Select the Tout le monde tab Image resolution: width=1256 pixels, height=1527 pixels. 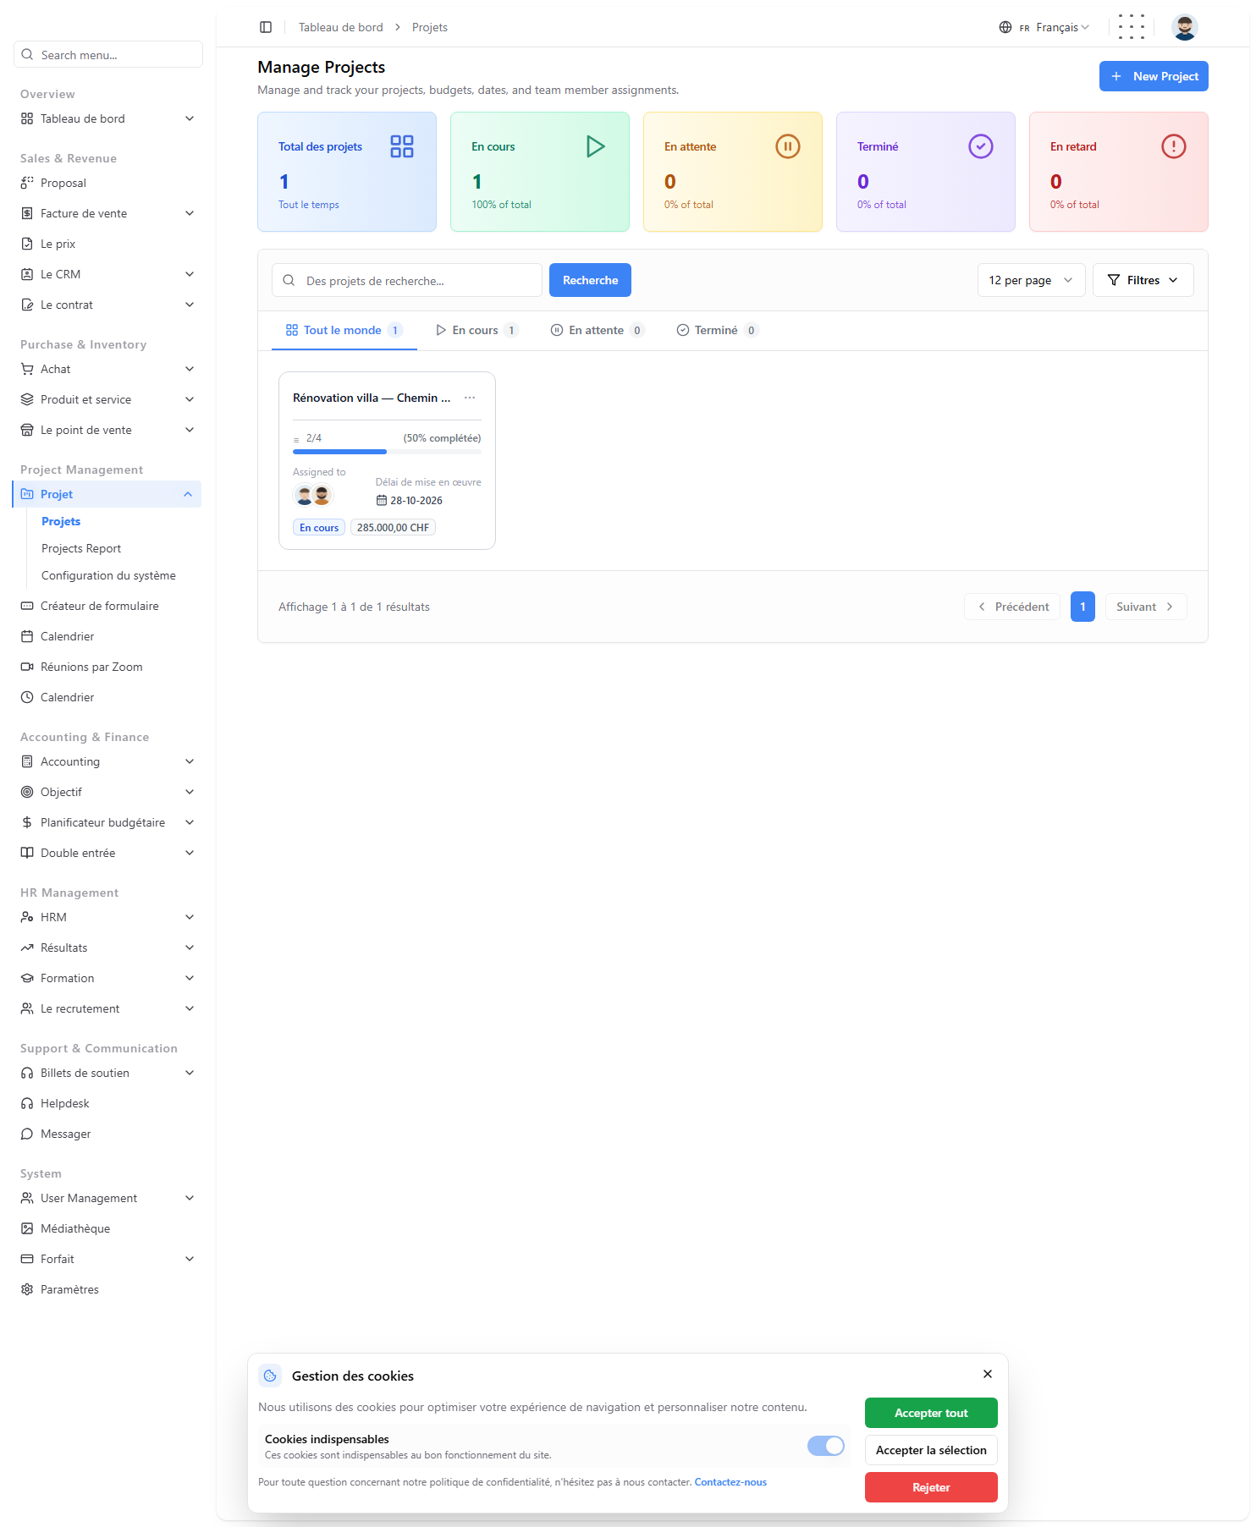(344, 330)
